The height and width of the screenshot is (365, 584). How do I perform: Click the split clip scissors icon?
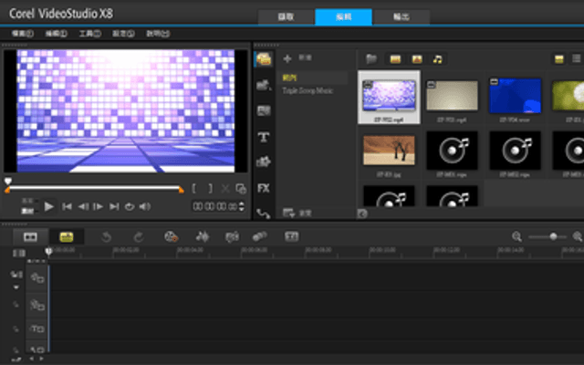(x=225, y=189)
